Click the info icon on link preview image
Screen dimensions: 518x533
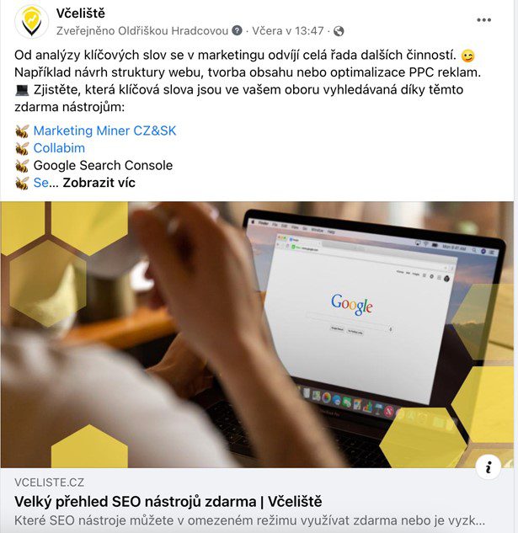tap(489, 467)
